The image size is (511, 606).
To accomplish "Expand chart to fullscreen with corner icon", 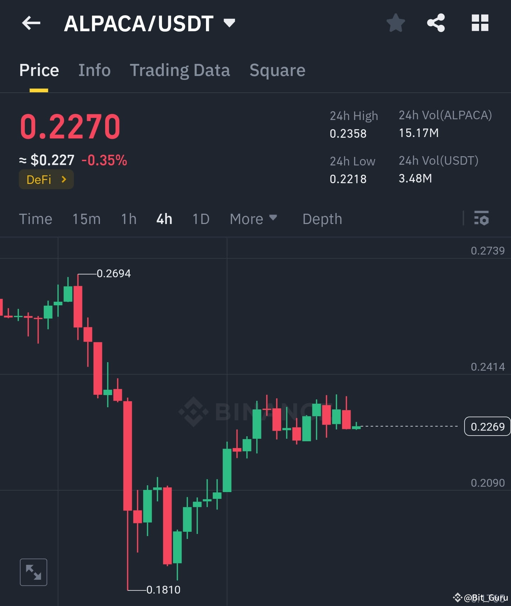I will coord(33,571).
